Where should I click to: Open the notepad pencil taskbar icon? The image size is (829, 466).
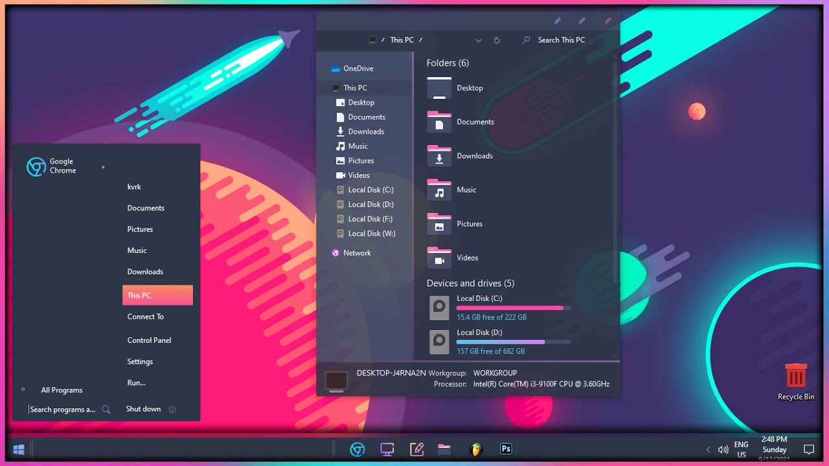pos(416,449)
